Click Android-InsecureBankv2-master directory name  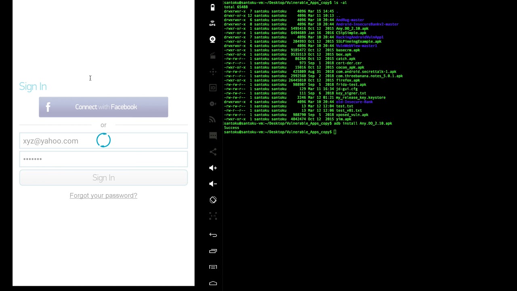pos(367,24)
